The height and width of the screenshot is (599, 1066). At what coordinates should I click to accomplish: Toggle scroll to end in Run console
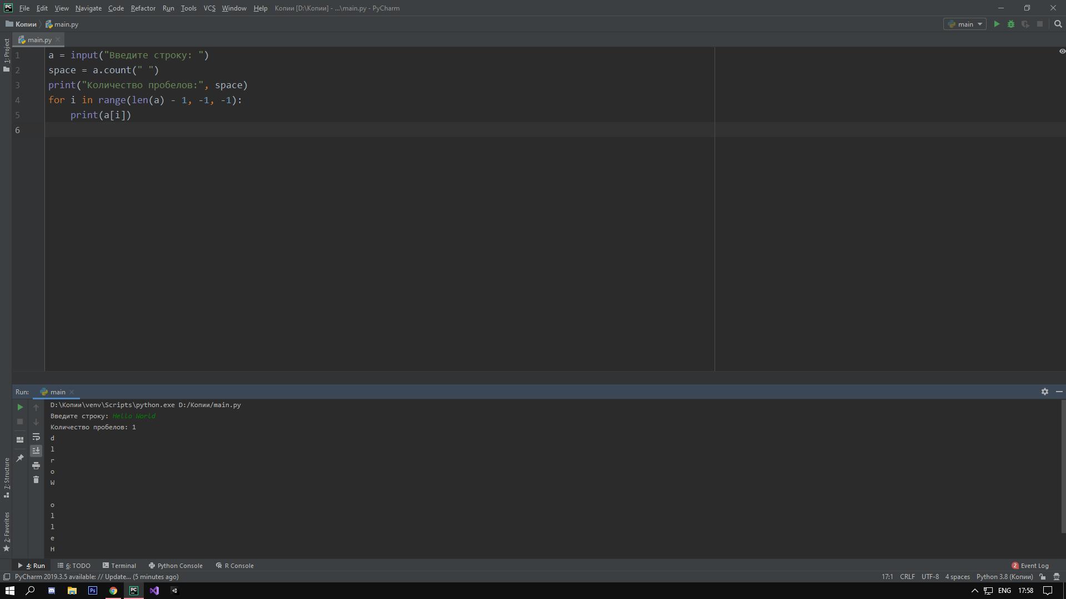click(36, 450)
